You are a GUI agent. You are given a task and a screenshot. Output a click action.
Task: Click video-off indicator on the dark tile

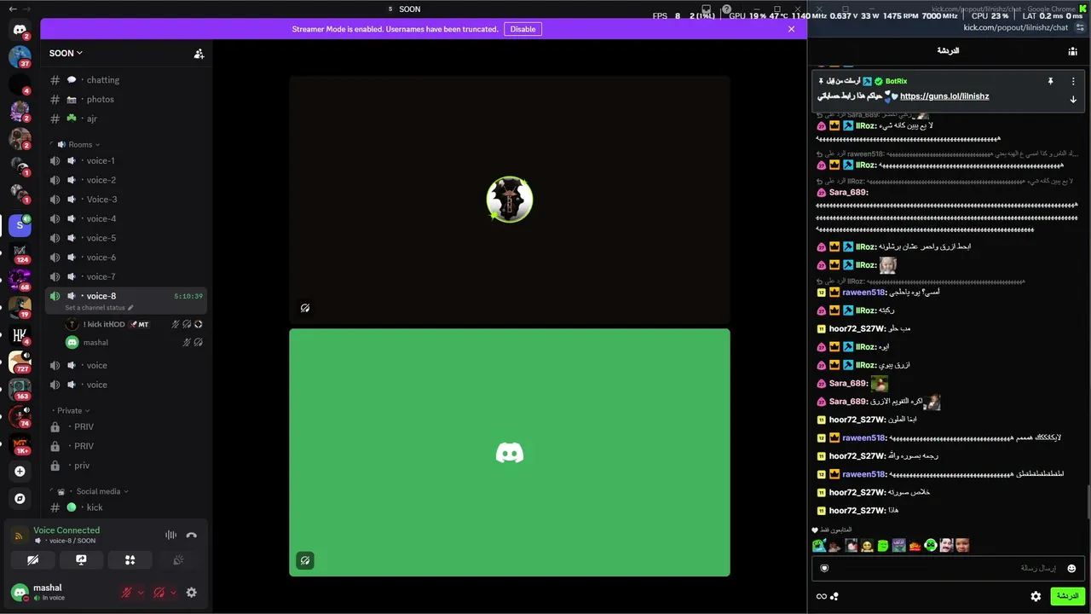(304, 308)
